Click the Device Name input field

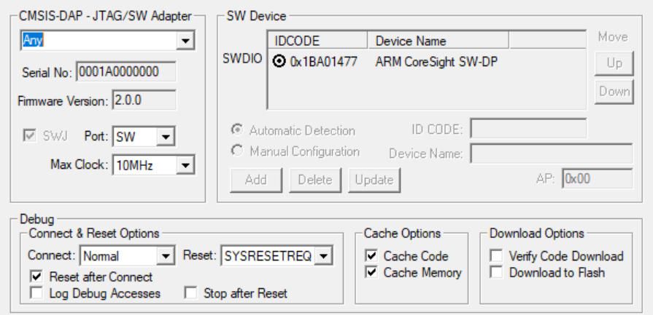[552, 153]
